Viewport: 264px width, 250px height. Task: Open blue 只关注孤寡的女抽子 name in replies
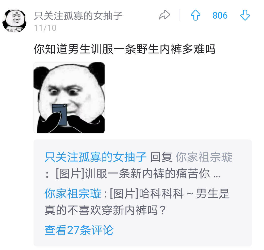tap(95, 157)
